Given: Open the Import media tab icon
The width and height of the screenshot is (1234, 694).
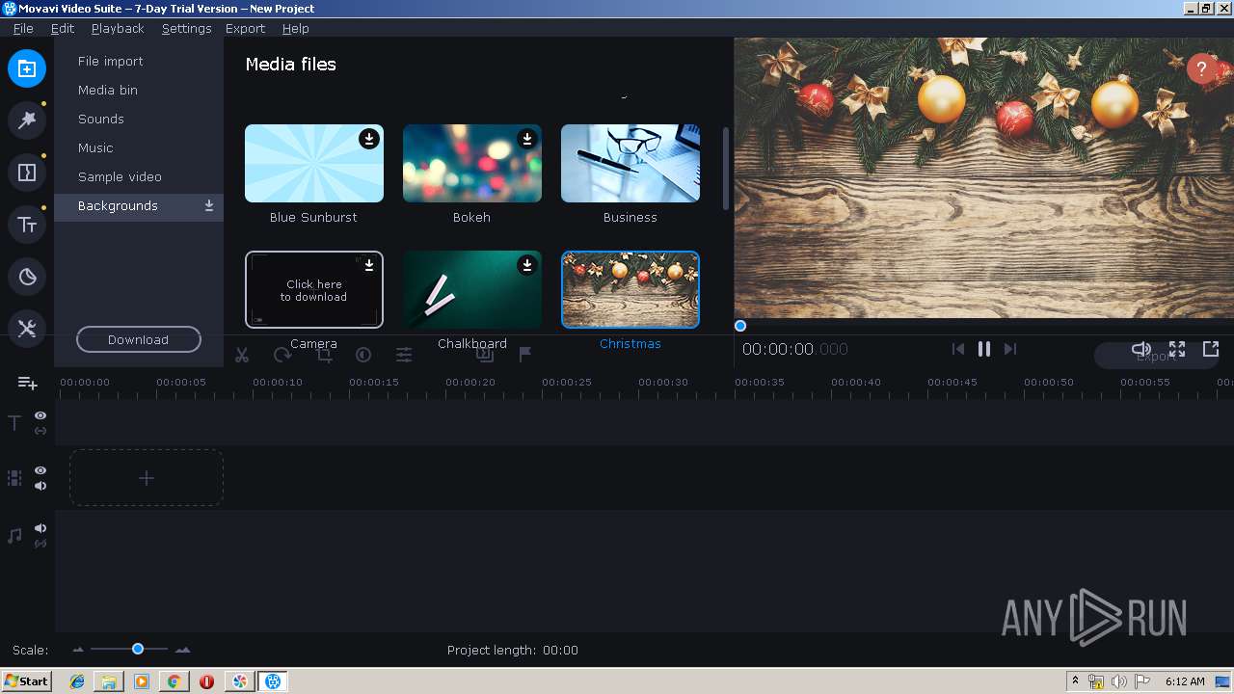Looking at the screenshot, I should [x=27, y=68].
